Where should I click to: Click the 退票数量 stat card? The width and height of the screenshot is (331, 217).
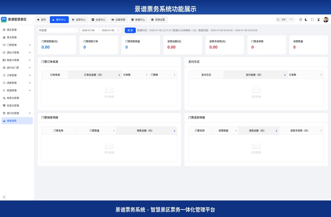(309, 45)
